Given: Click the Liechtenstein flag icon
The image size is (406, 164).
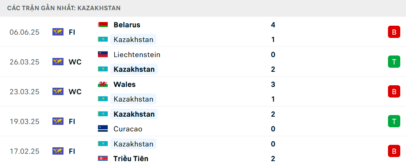Looking at the screenshot, I should click(103, 55).
